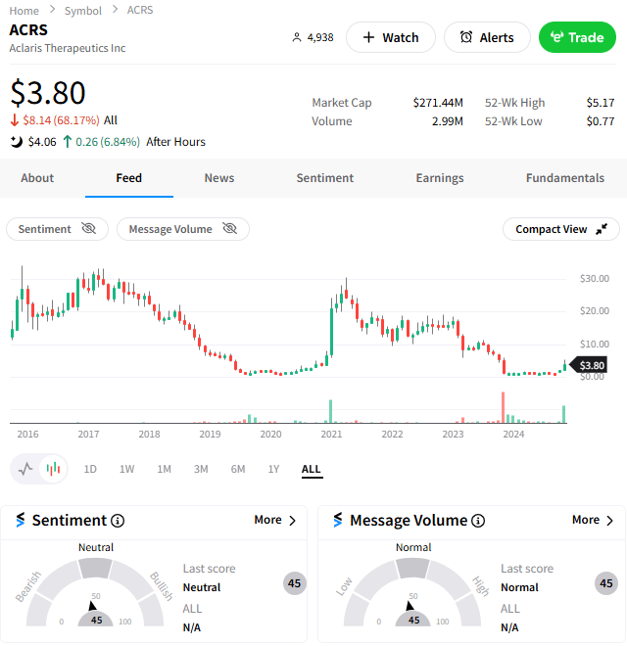
Task: Switch to candlestick chart view icon
Action: [x=53, y=469]
